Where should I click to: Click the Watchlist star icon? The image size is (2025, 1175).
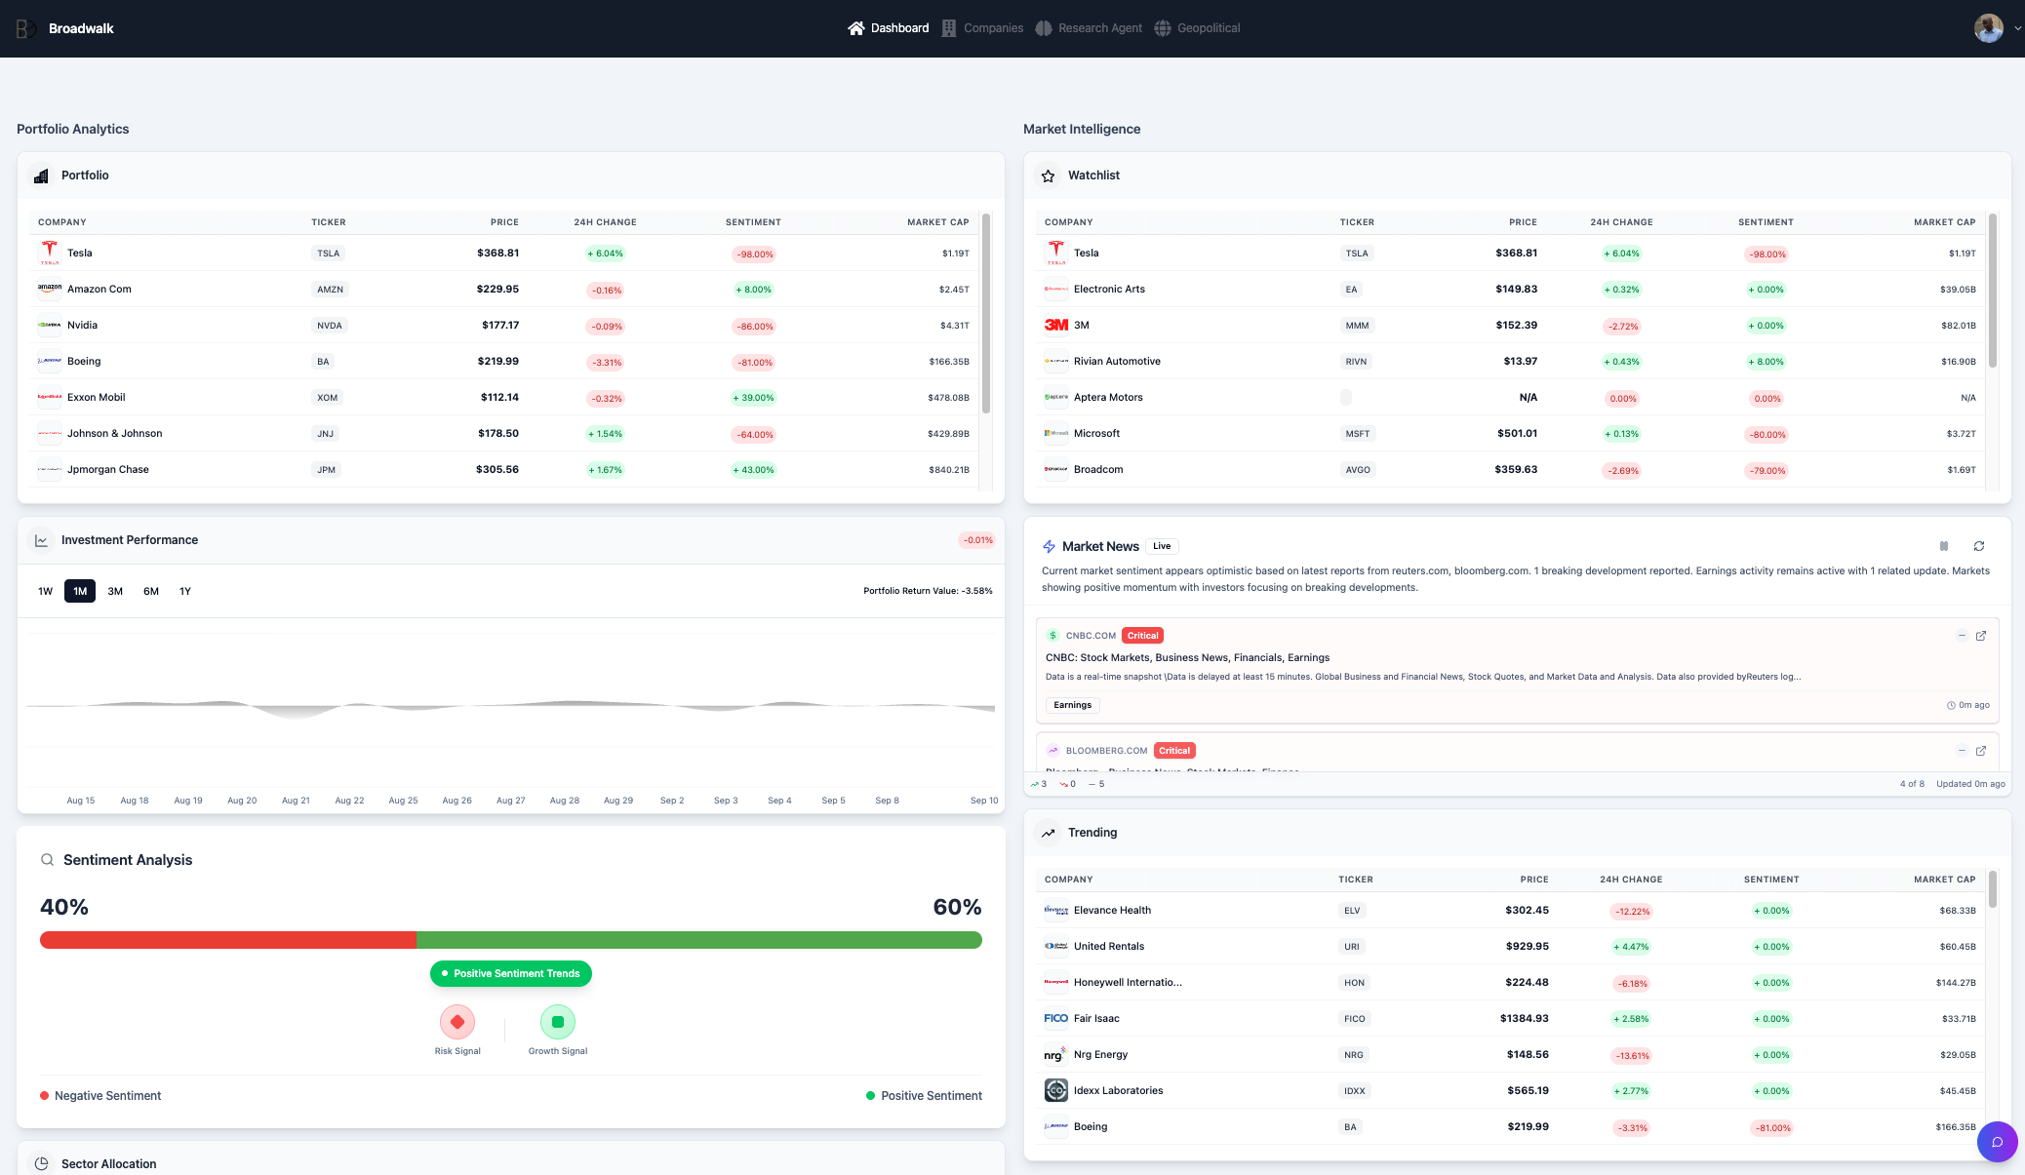point(1048,176)
